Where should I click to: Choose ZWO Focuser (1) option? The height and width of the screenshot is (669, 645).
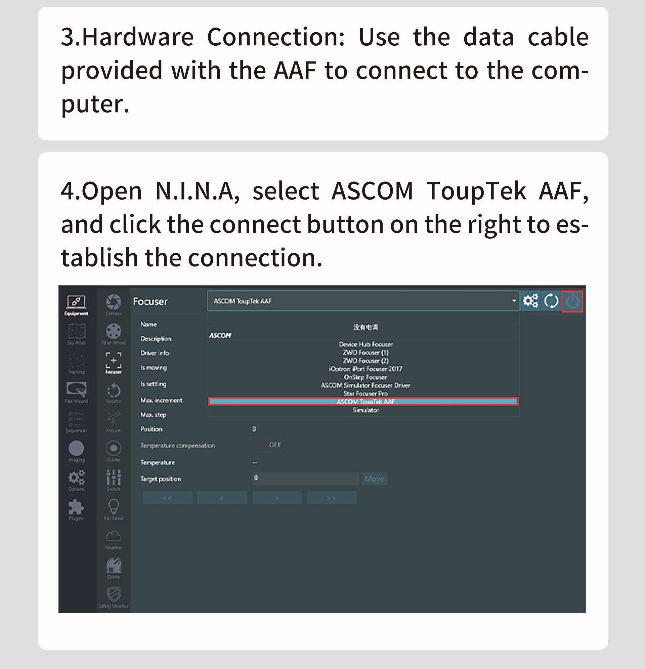click(x=365, y=352)
